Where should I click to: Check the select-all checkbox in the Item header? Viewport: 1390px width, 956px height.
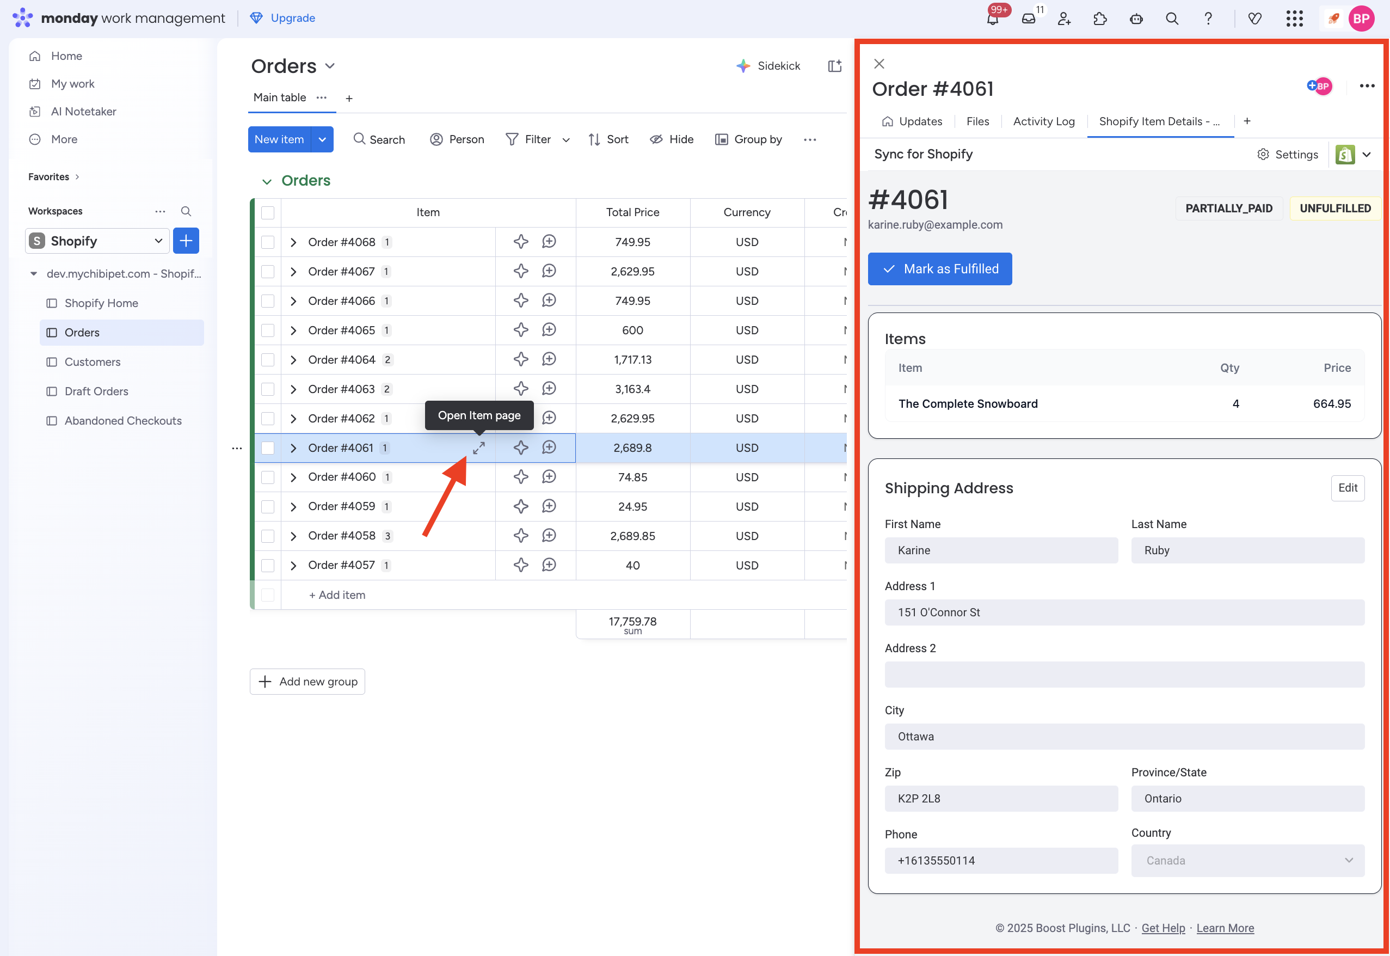tap(268, 213)
